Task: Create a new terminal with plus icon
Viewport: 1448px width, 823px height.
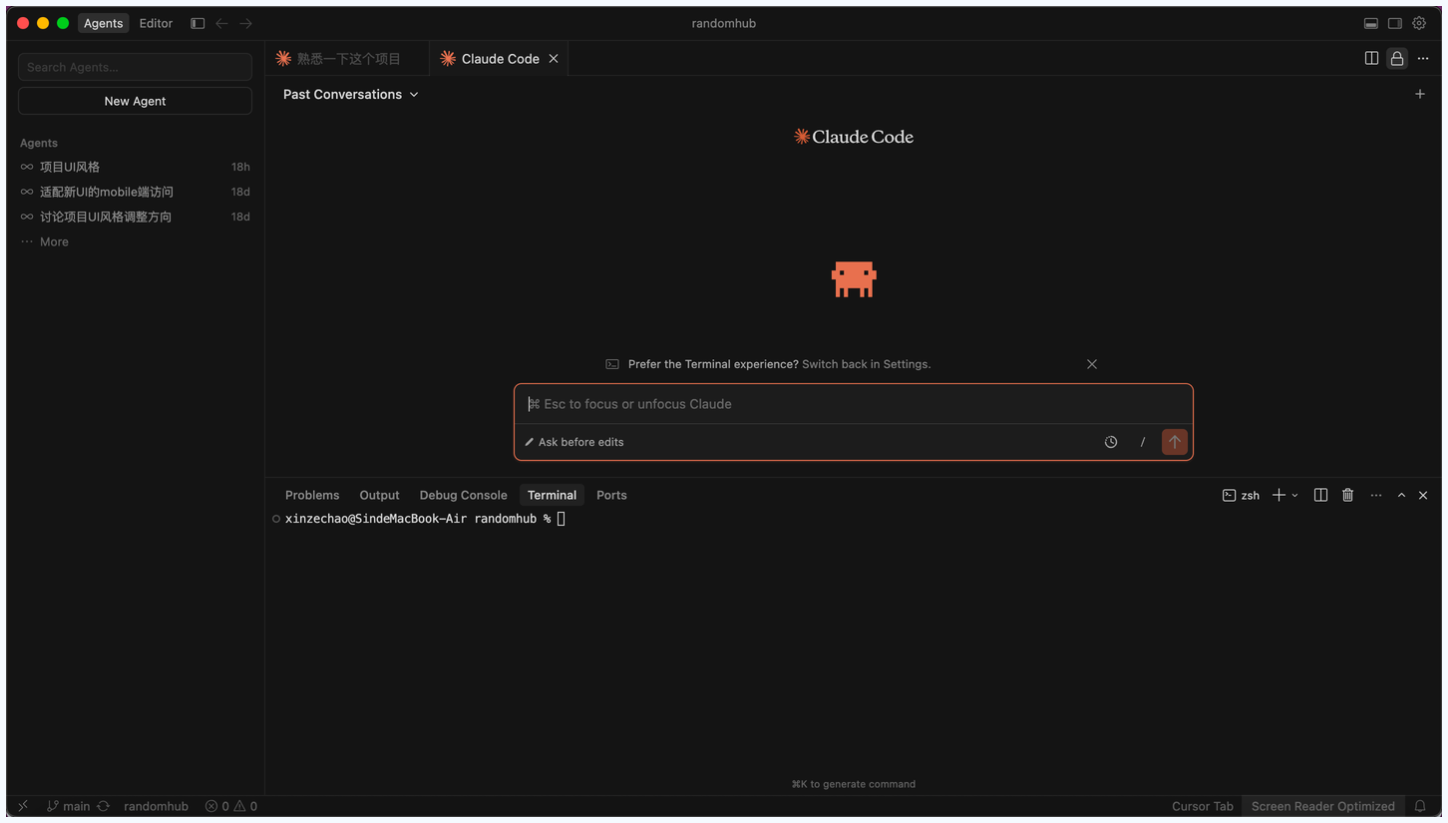Action: click(x=1279, y=495)
